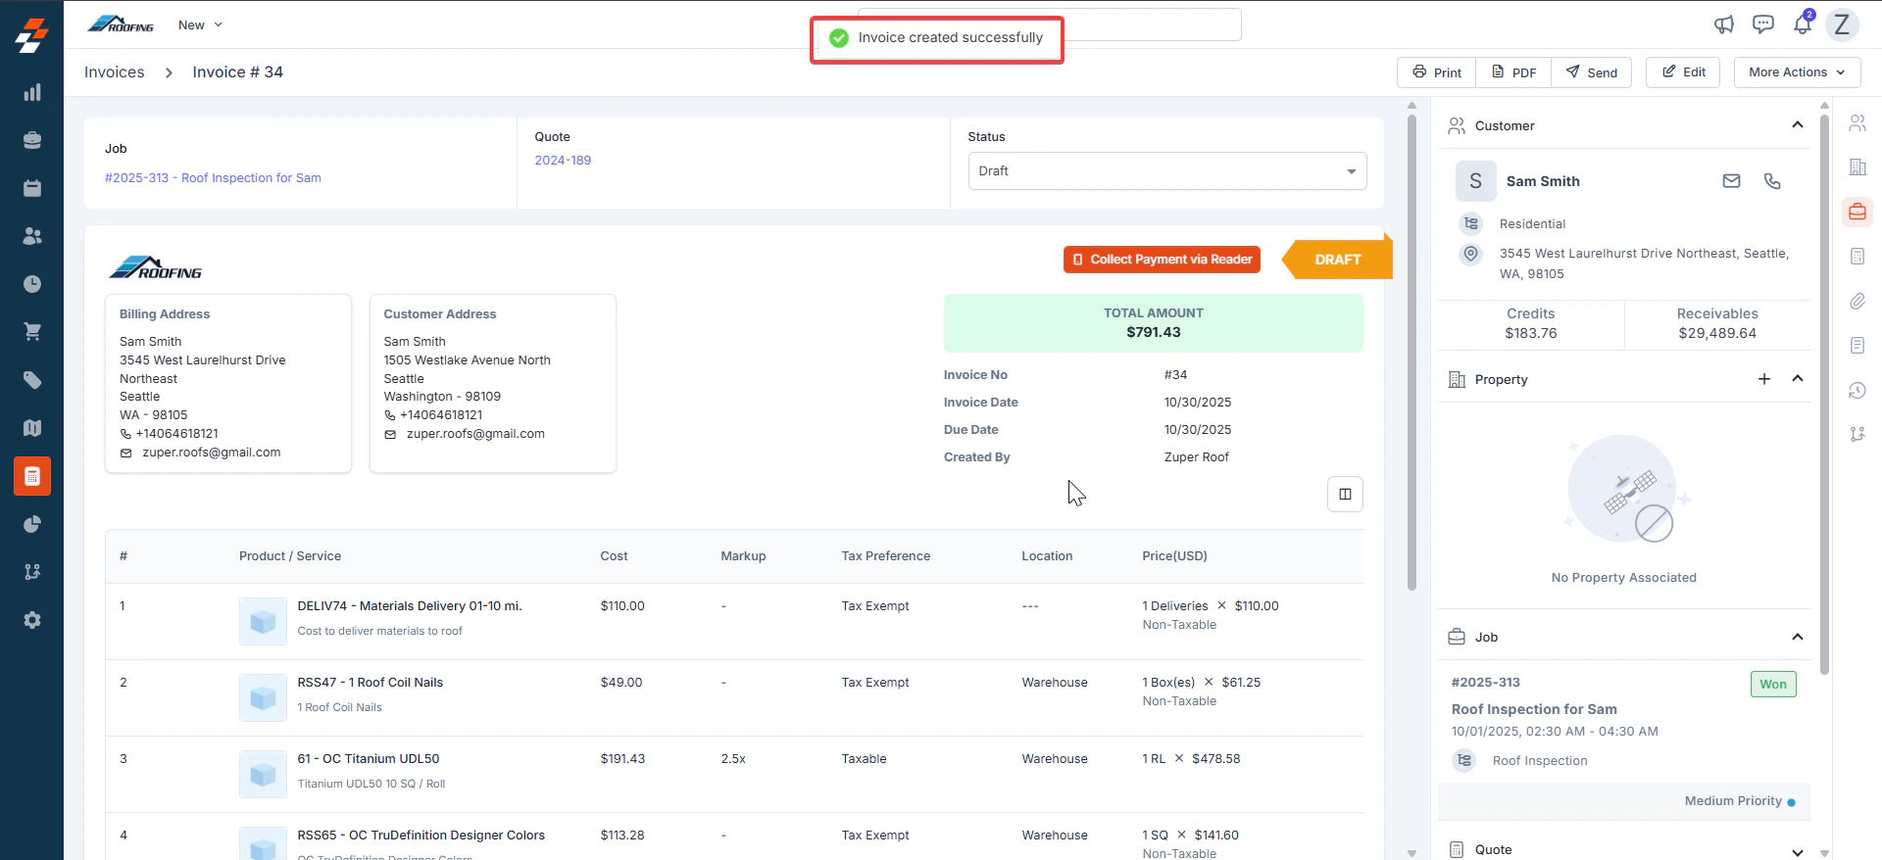Click the main content vertical scrollbar
This screenshot has width=1882, height=860.
(x=1411, y=353)
